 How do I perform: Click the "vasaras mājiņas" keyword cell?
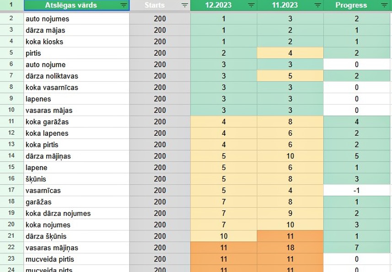click(76, 248)
